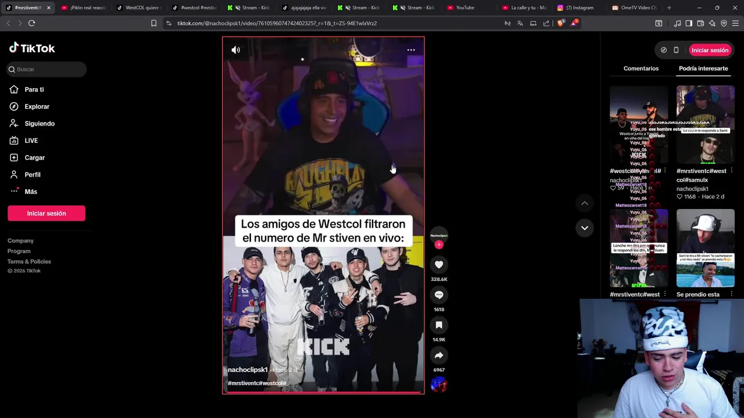Open comments via the speech bubble icon
Viewport: 744px width, 418px height.
(x=439, y=295)
